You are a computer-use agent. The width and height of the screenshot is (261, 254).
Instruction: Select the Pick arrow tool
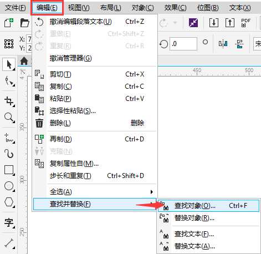pyautogui.click(x=9, y=65)
